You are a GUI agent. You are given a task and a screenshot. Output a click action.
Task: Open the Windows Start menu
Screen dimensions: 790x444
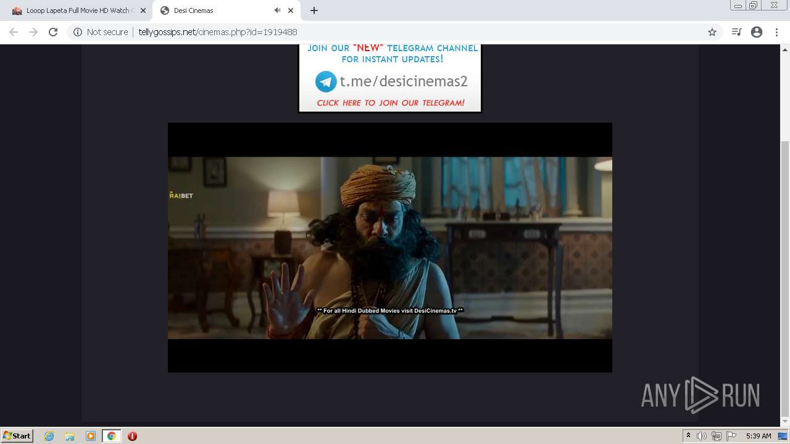click(17, 435)
